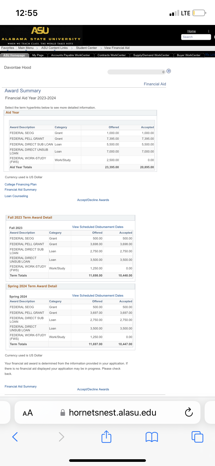Click the 2,500.00 work-study offered amount
This screenshot has height=466, width=215.
click(113, 160)
